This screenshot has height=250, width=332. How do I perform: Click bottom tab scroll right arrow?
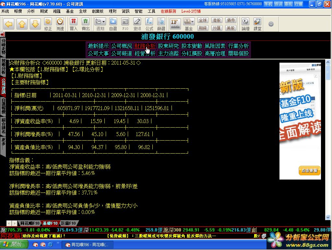(15, 223)
